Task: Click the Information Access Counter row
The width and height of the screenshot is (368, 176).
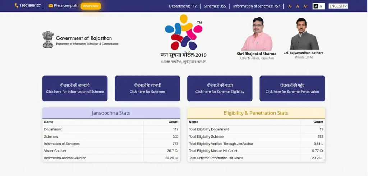Action: coord(111,158)
